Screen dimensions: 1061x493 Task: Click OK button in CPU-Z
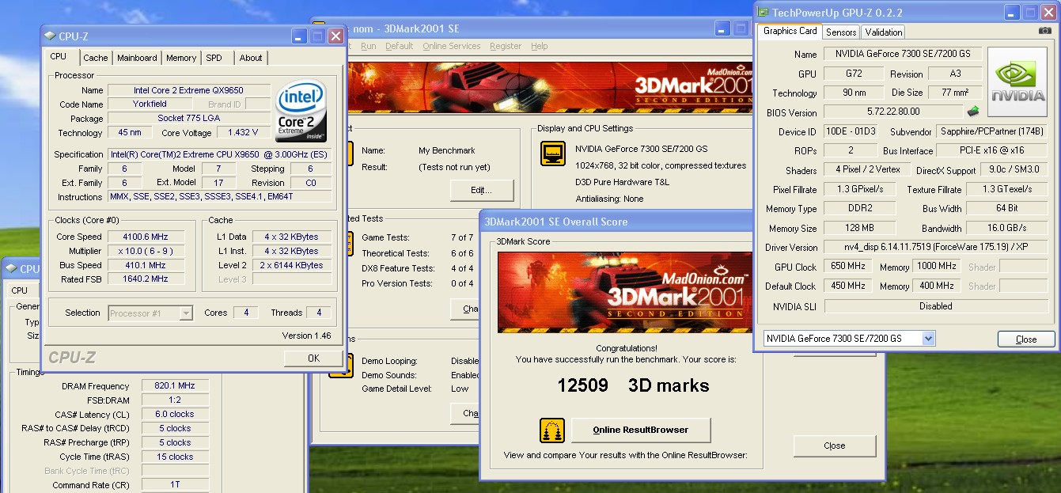[313, 358]
